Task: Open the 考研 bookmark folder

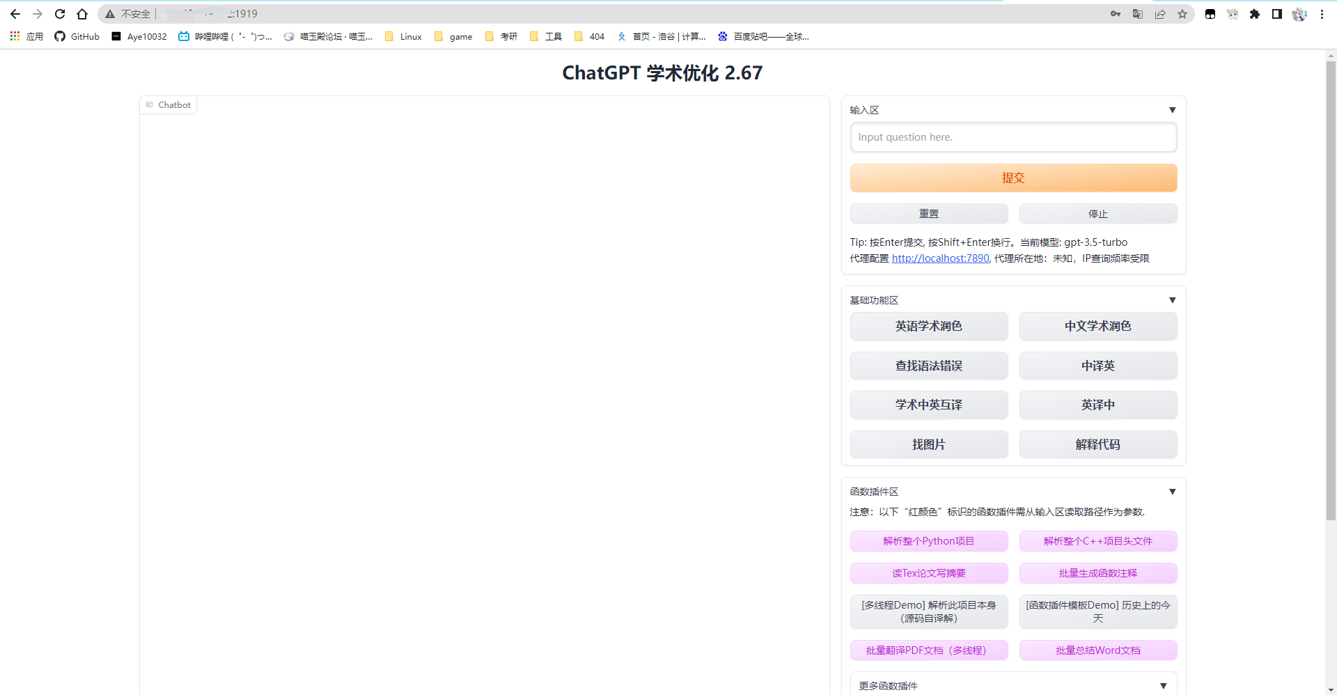Action: click(x=501, y=36)
